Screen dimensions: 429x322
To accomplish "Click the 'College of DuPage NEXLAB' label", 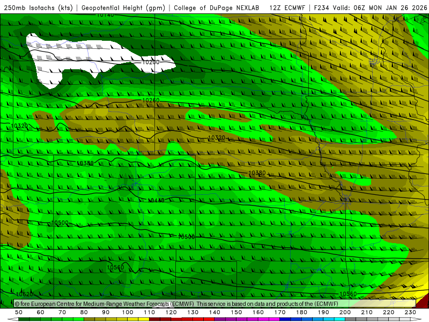I will pos(216,8).
